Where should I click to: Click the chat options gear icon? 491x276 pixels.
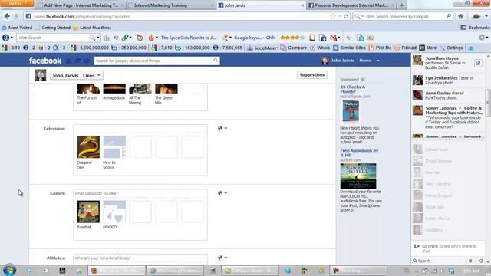point(470,261)
